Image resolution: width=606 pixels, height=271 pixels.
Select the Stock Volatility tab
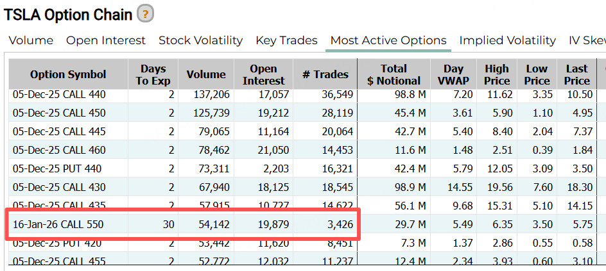click(x=200, y=40)
